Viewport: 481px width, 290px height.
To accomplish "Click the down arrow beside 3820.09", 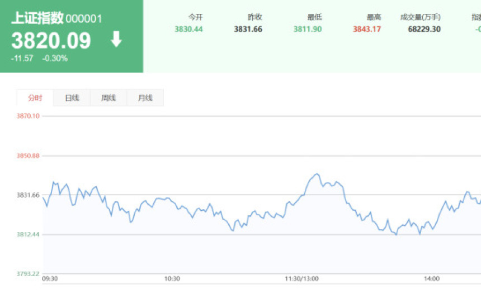I will pos(116,39).
